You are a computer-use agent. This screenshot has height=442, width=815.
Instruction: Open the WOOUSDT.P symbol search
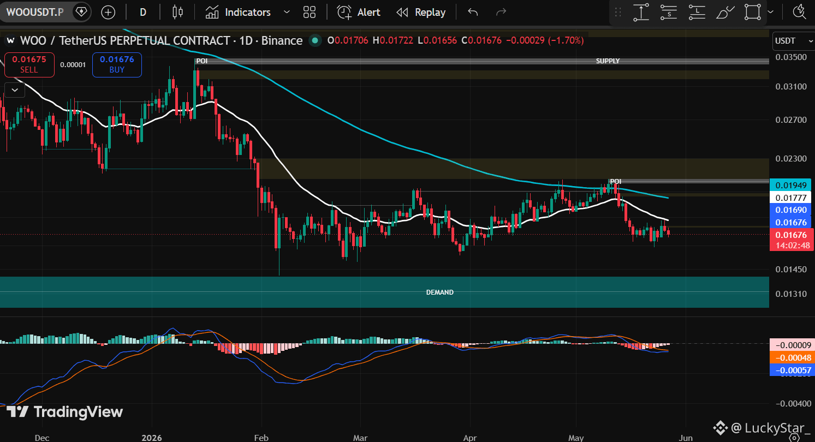click(35, 11)
